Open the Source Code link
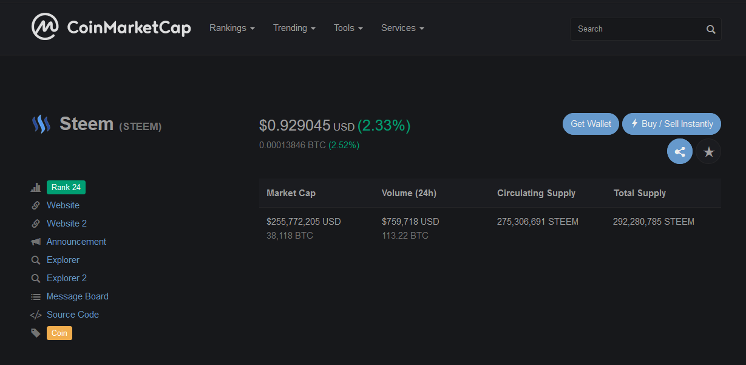Image resolution: width=746 pixels, height=365 pixels. click(73, 315)
